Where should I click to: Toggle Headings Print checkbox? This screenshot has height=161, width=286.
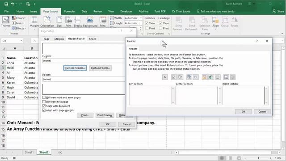pos(160,28)
